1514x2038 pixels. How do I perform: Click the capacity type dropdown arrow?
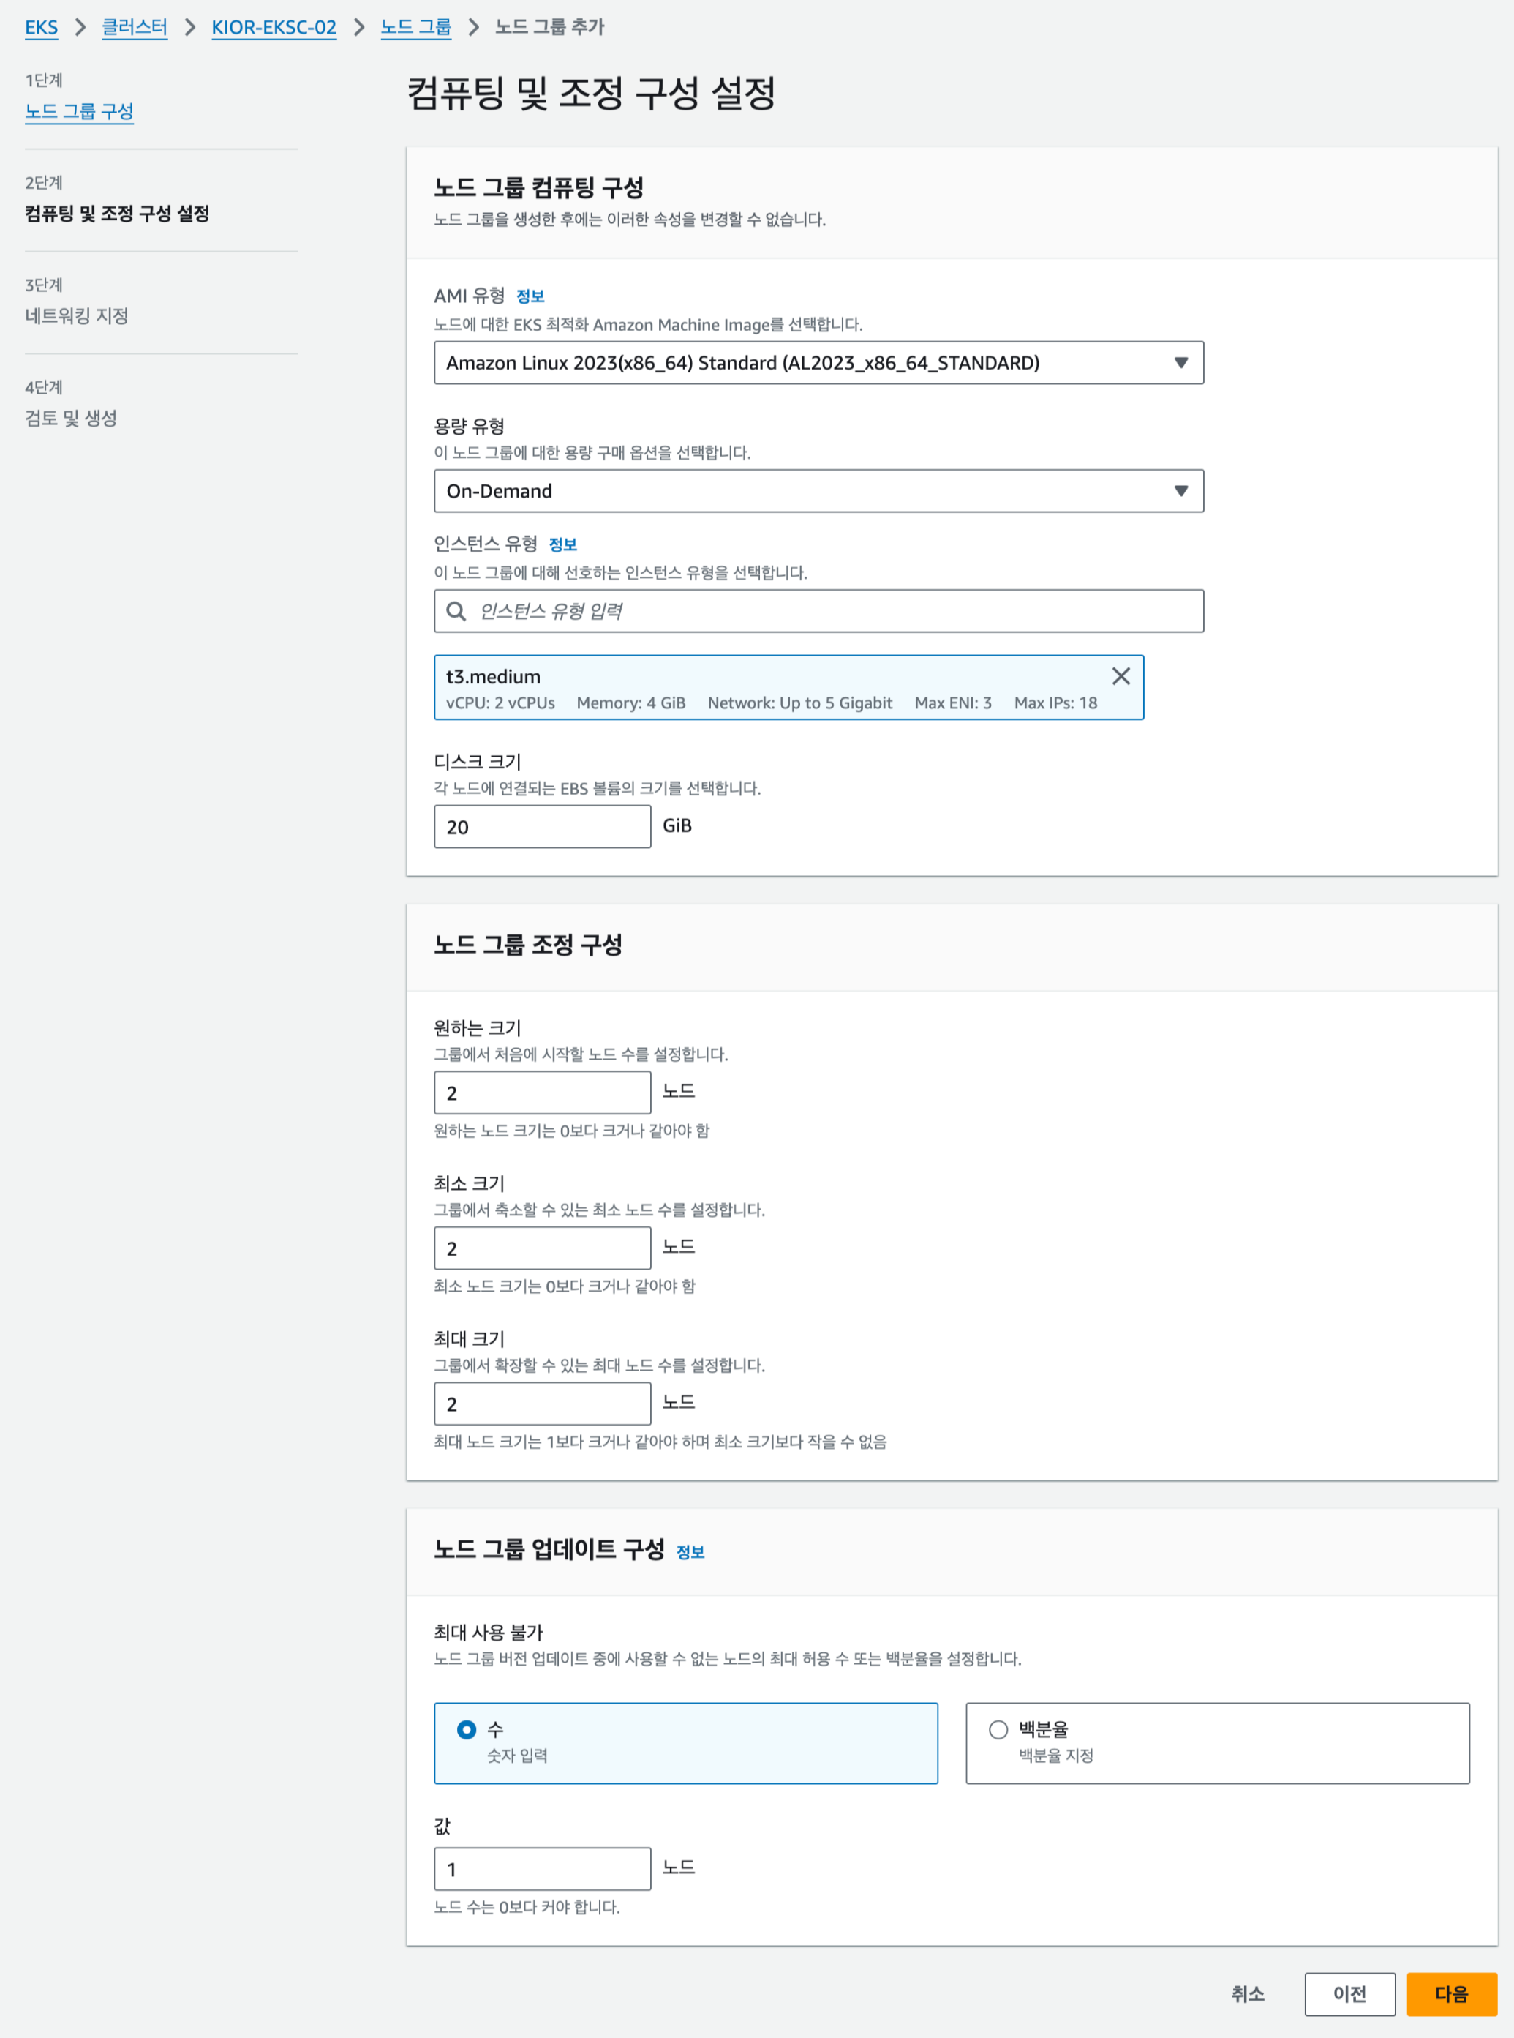[x=1180, y=492]
